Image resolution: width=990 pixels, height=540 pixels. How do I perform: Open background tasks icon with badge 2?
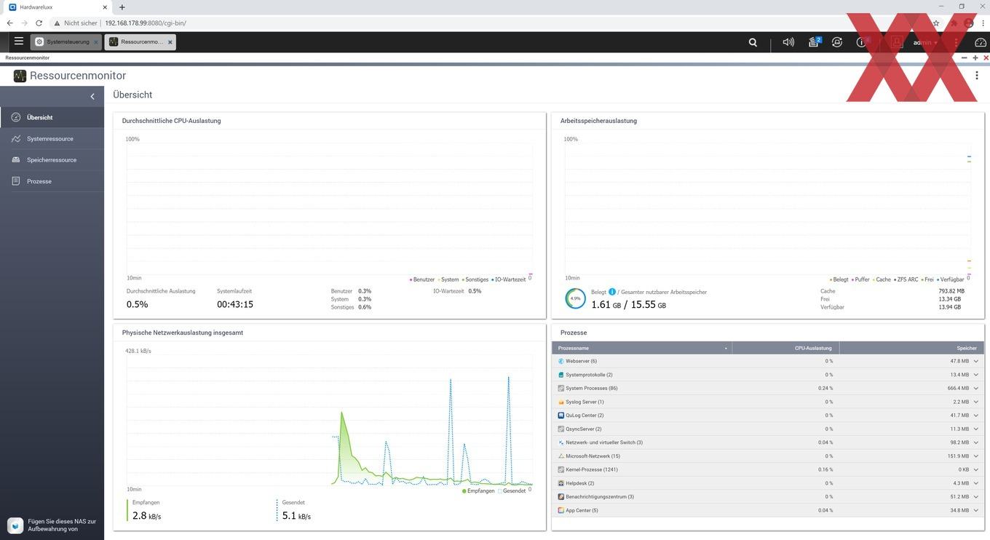[815, 42]
